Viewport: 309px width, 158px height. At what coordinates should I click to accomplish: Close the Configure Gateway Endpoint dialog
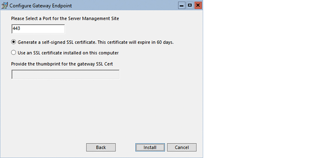click(198, 6)
